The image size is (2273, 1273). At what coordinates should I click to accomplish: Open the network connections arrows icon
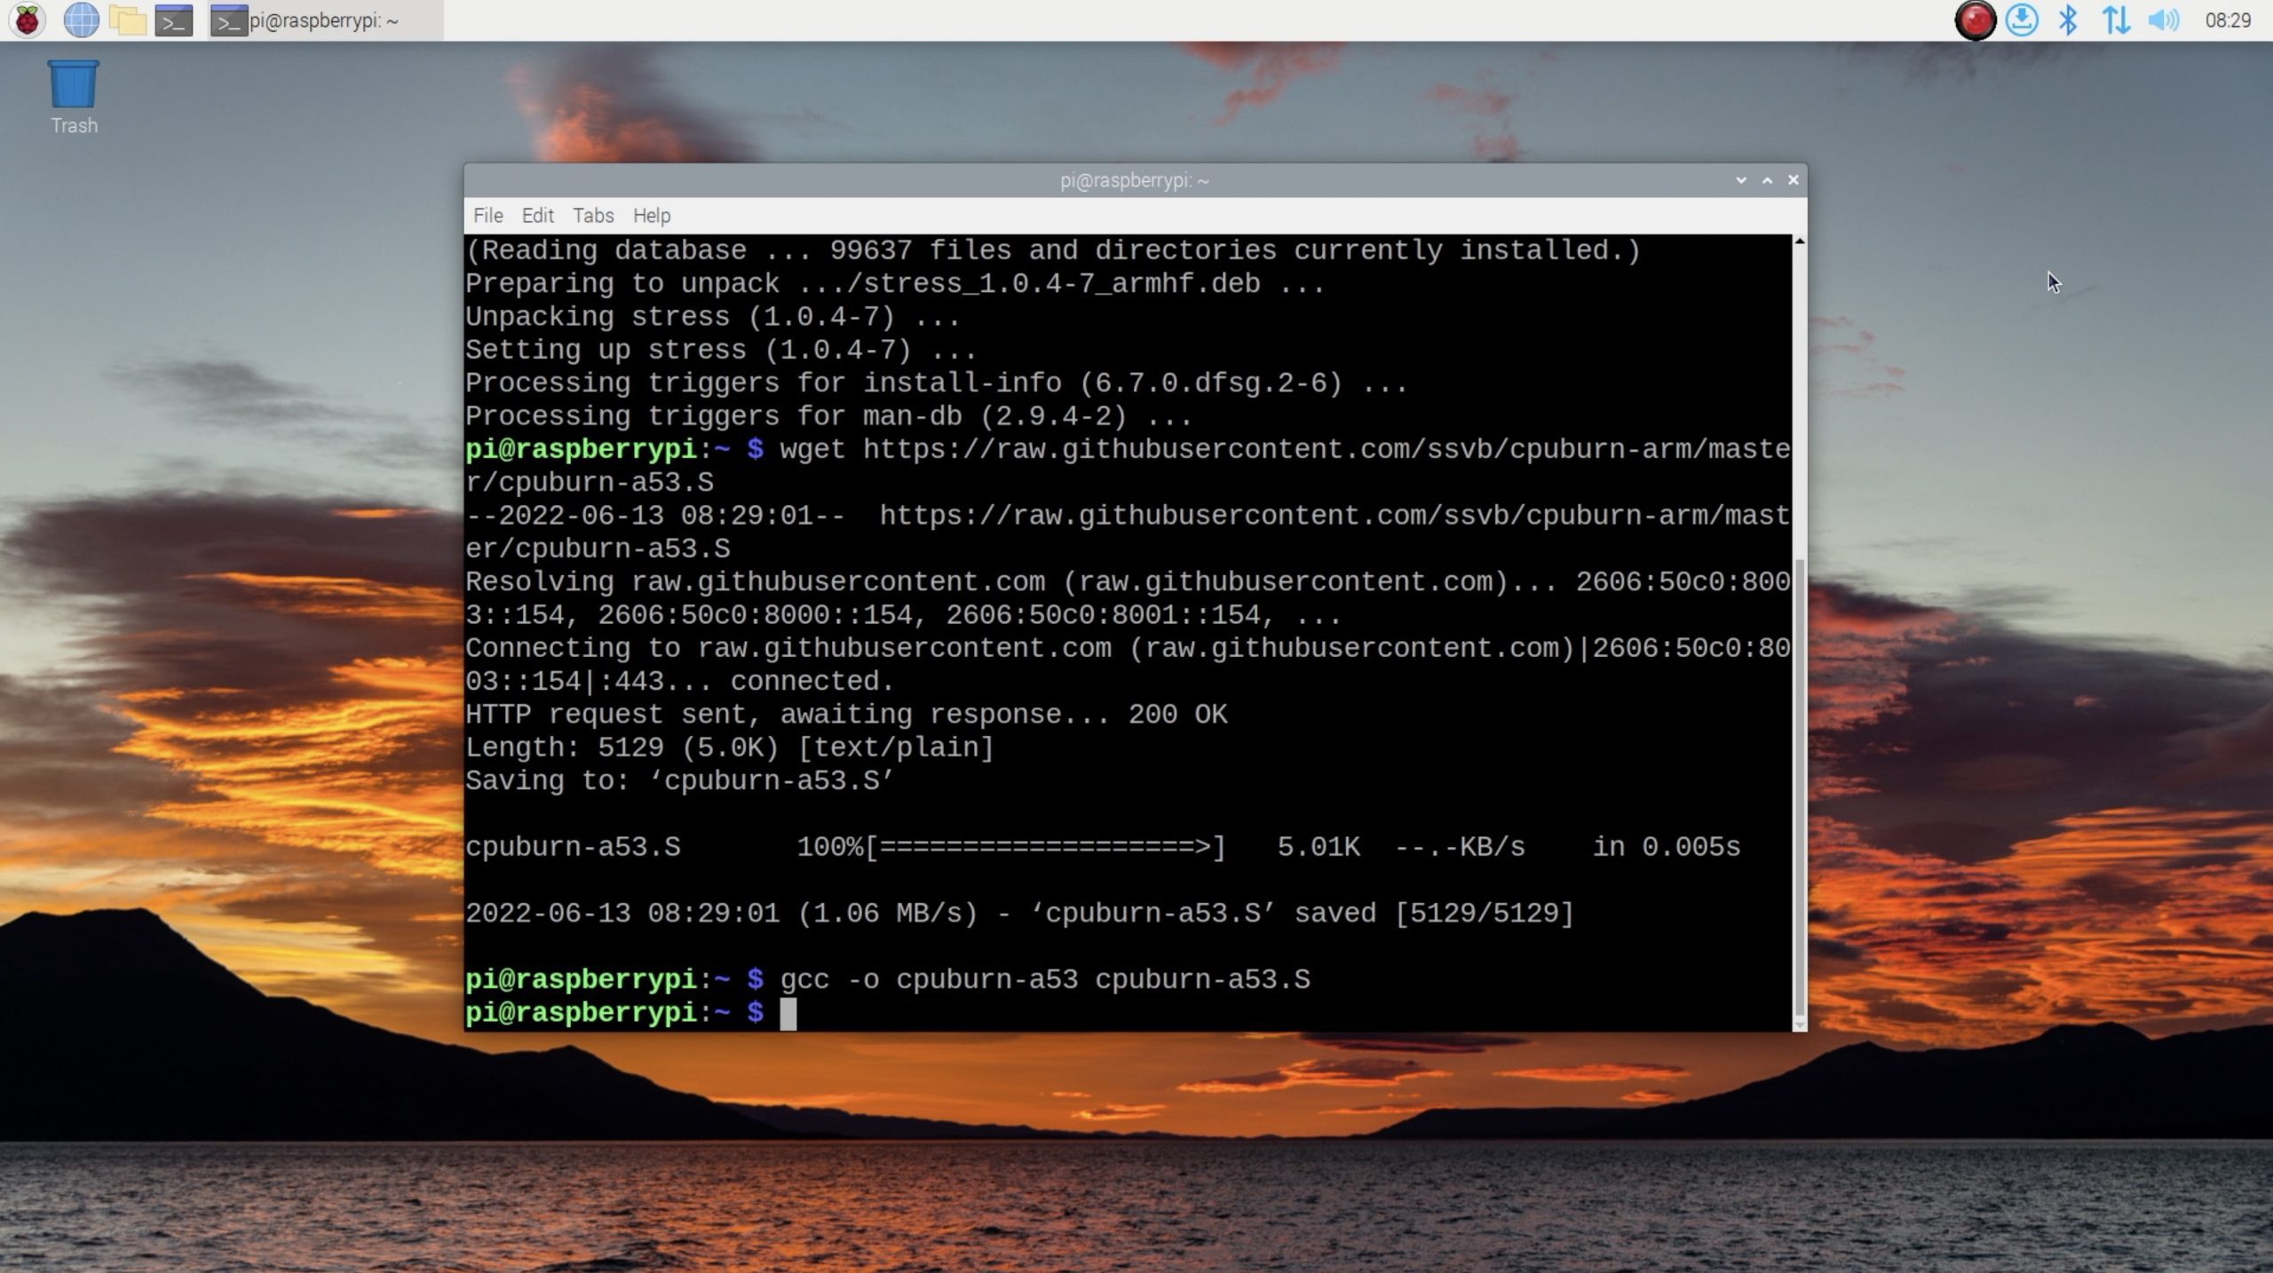pyautogui.click(x=2116, y=20)
